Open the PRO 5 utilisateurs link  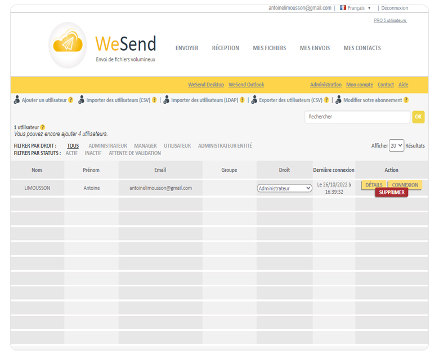390,20
